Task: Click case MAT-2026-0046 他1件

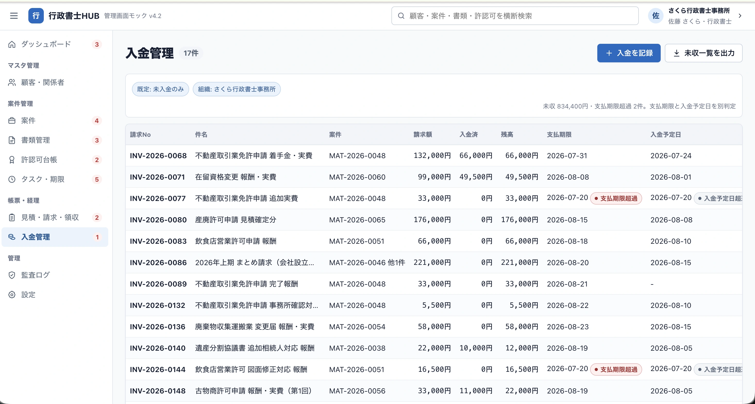Action: 367,263
